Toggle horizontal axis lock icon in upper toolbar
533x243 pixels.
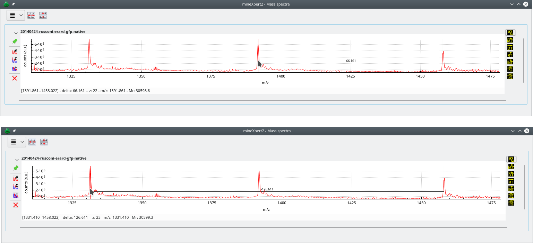tap(31, 15)
